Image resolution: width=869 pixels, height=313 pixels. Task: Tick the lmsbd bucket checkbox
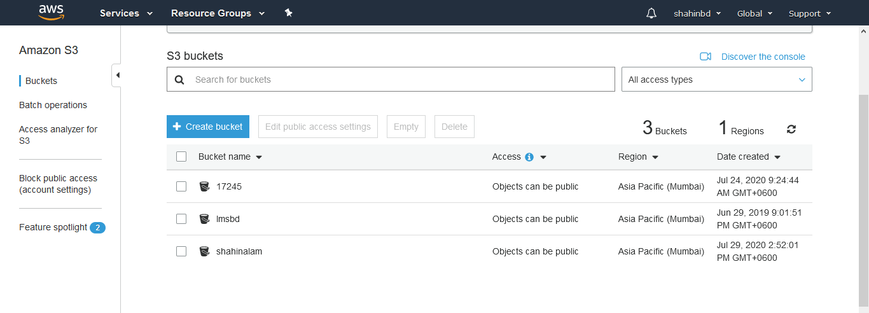pyautogui.click(x=181, y=219)
